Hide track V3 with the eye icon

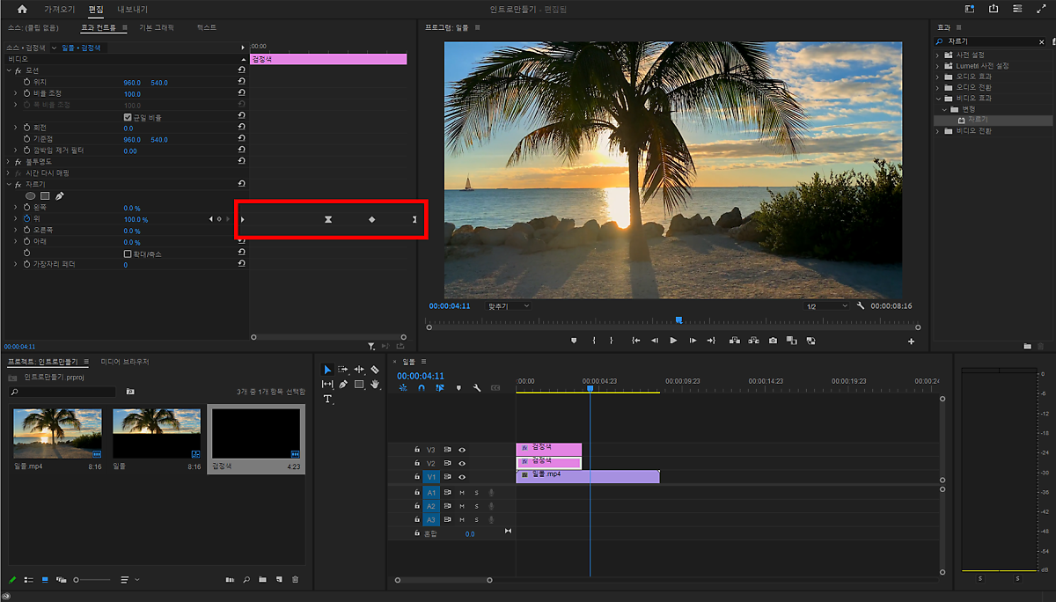click(462, 450)
